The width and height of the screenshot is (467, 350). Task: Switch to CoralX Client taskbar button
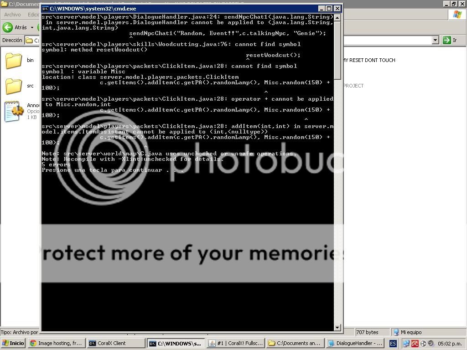(x=115, y=343)
